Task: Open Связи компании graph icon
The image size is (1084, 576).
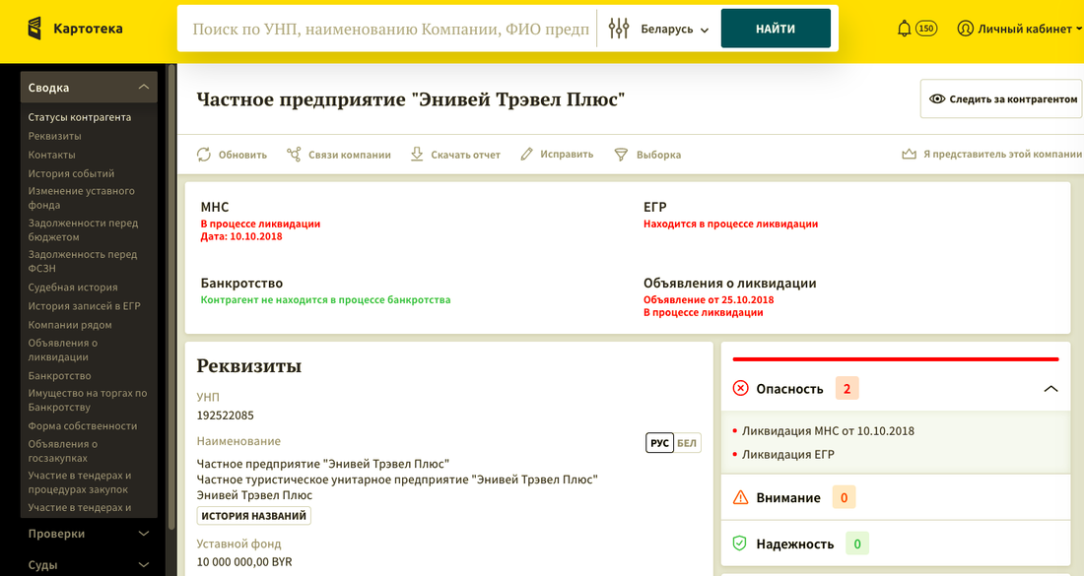Action: click(x=294, y=155)
